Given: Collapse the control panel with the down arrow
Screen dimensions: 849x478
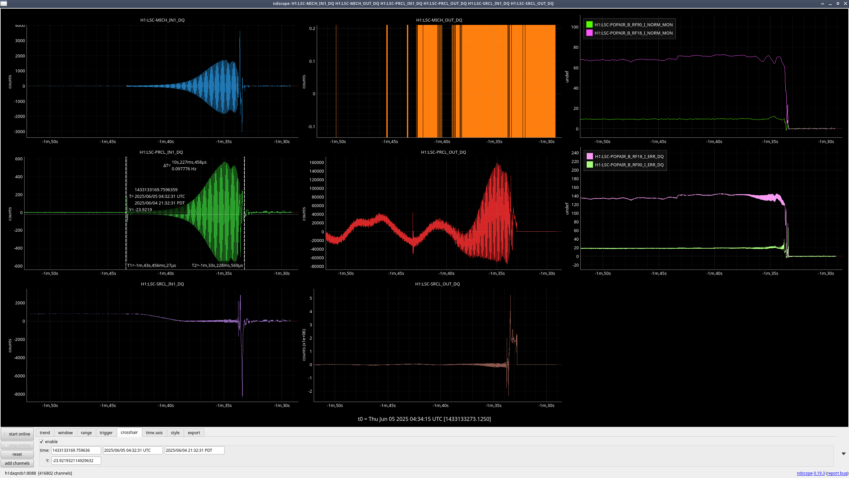Looking at the screenshot, I should [x=843, y=454].
